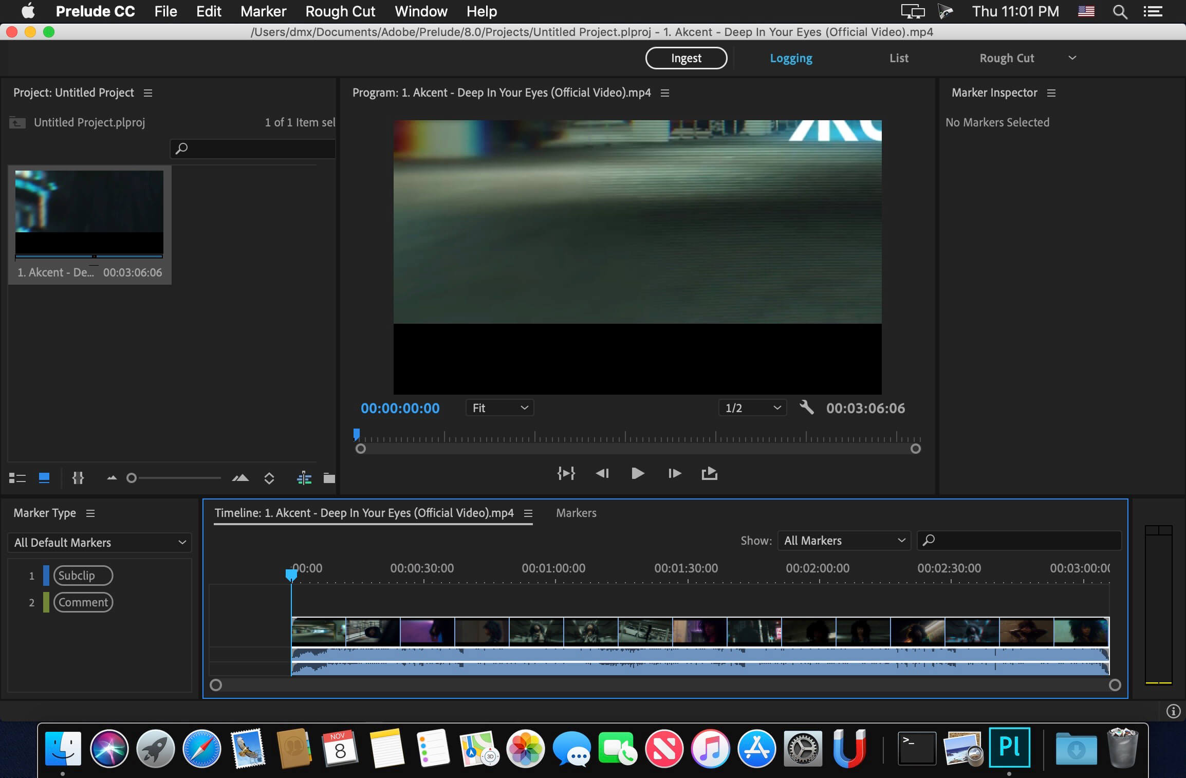Open sort order icon in project panel

269,478
